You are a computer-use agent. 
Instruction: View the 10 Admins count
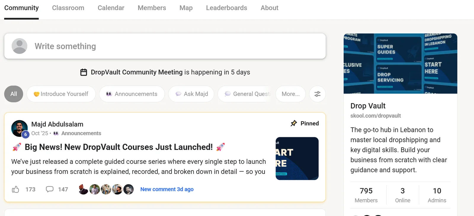[x=437, y=195]
